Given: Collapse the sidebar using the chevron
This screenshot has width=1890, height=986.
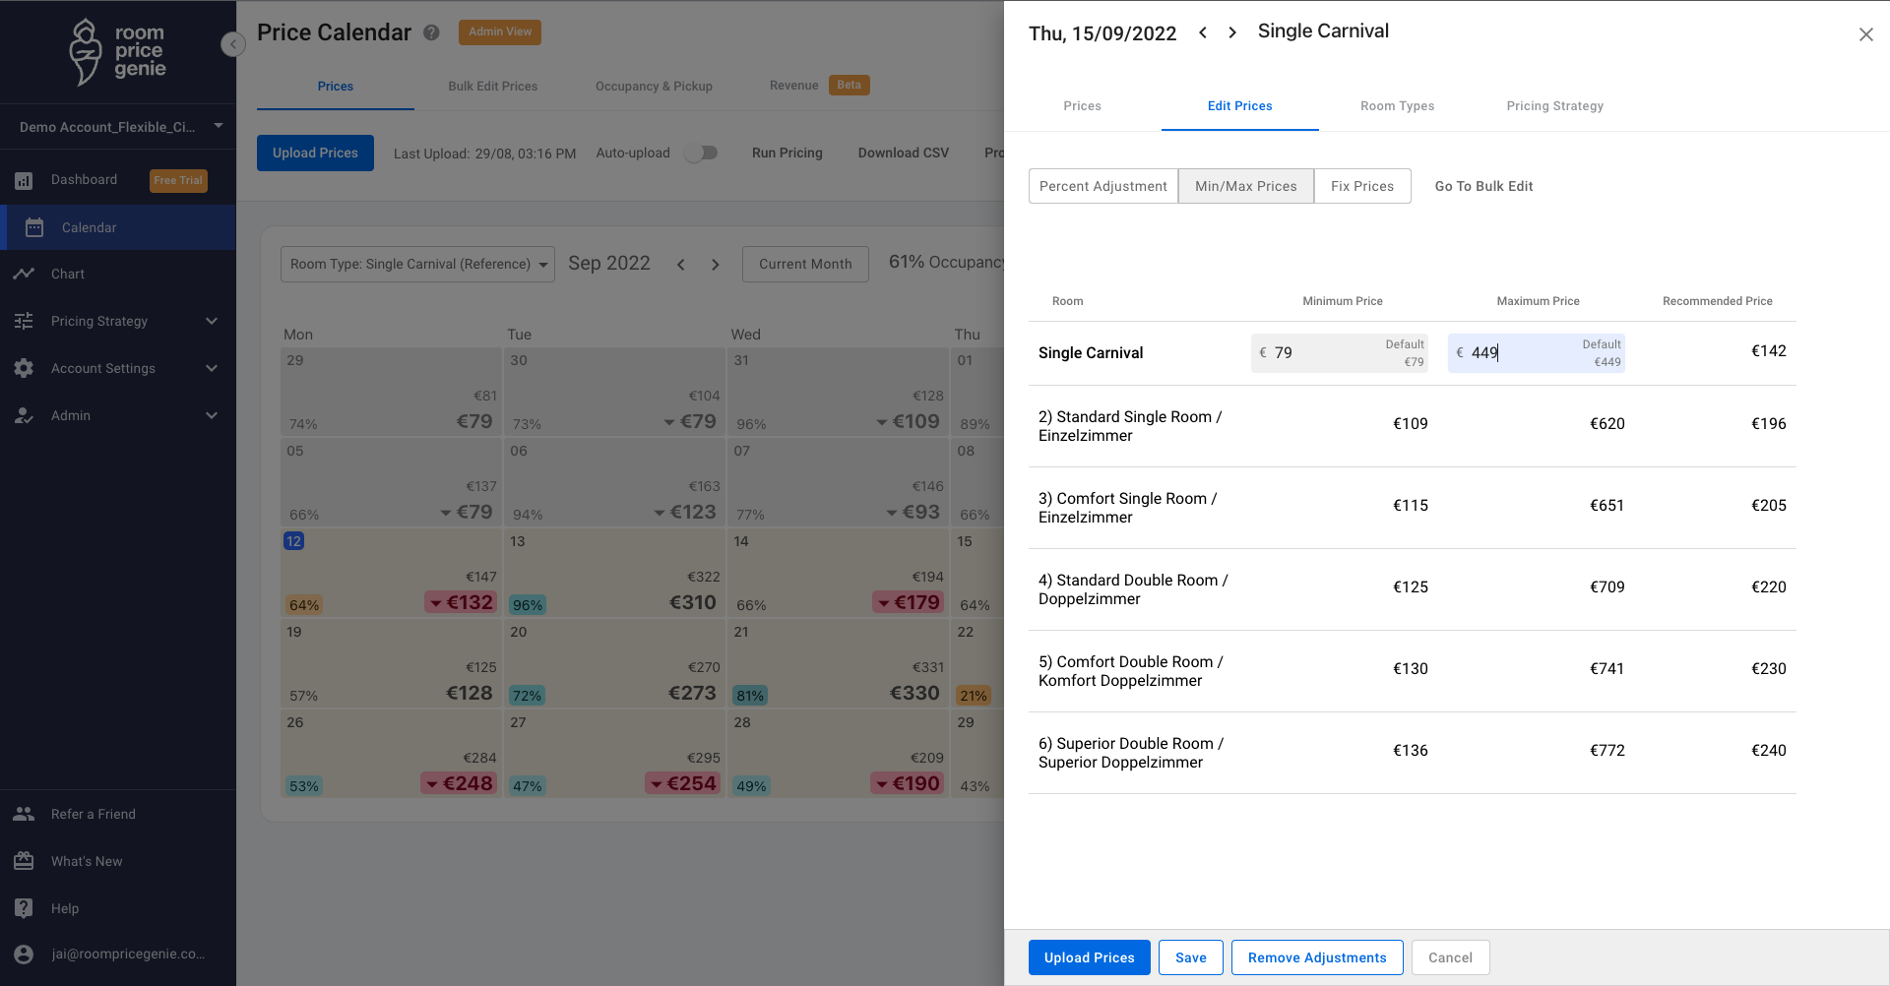Looking at the screenshot, I should tap(233, 44).
